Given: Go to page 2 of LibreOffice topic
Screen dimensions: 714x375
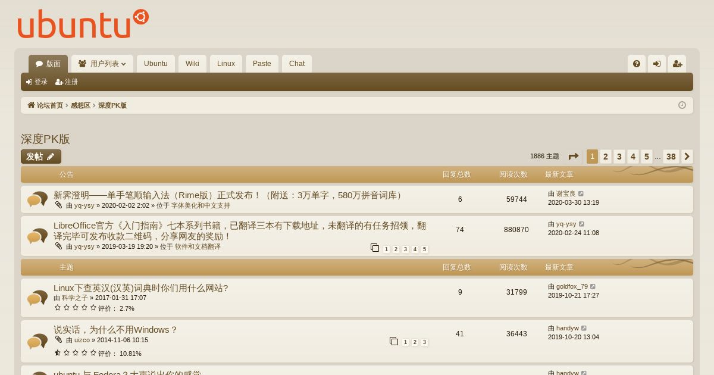Looking at the screenshot, I should point(396,249).
